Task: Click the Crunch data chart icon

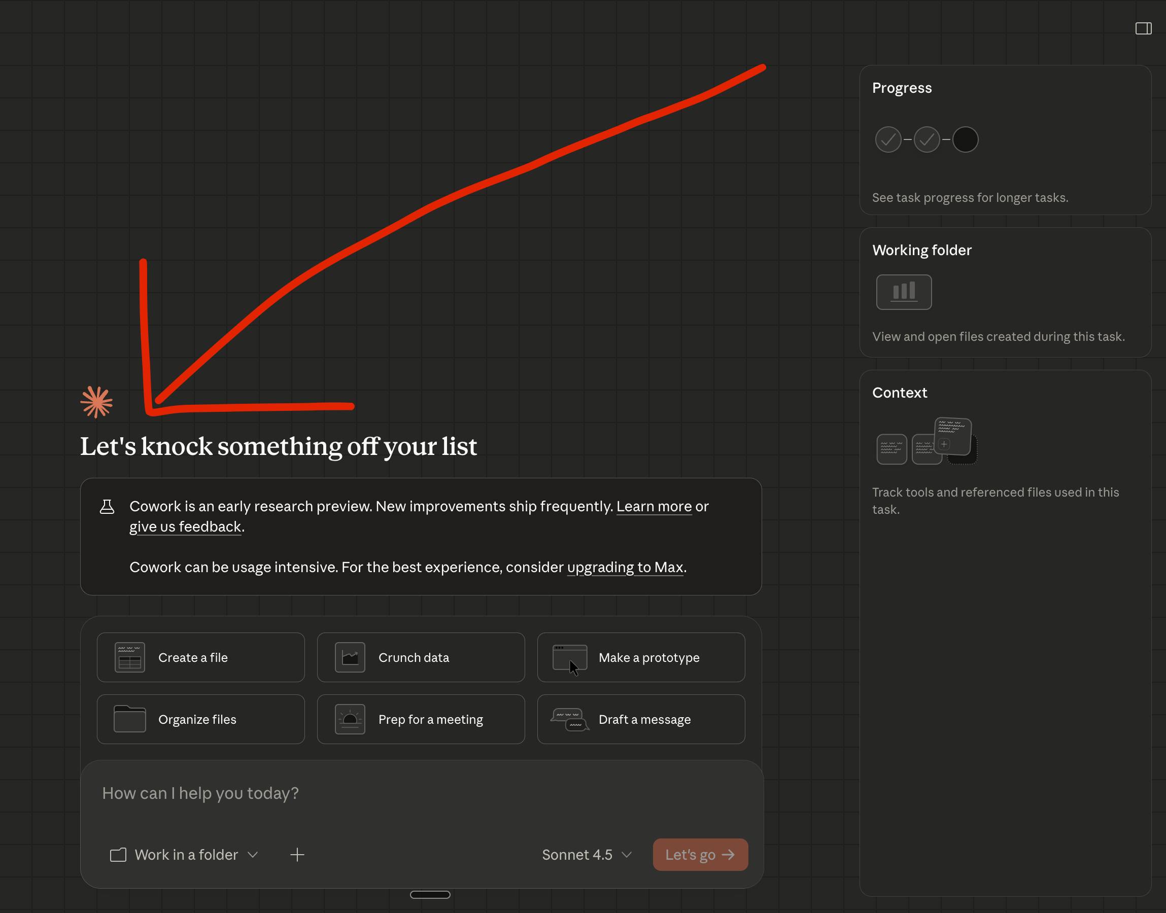Action: [350, 657]
